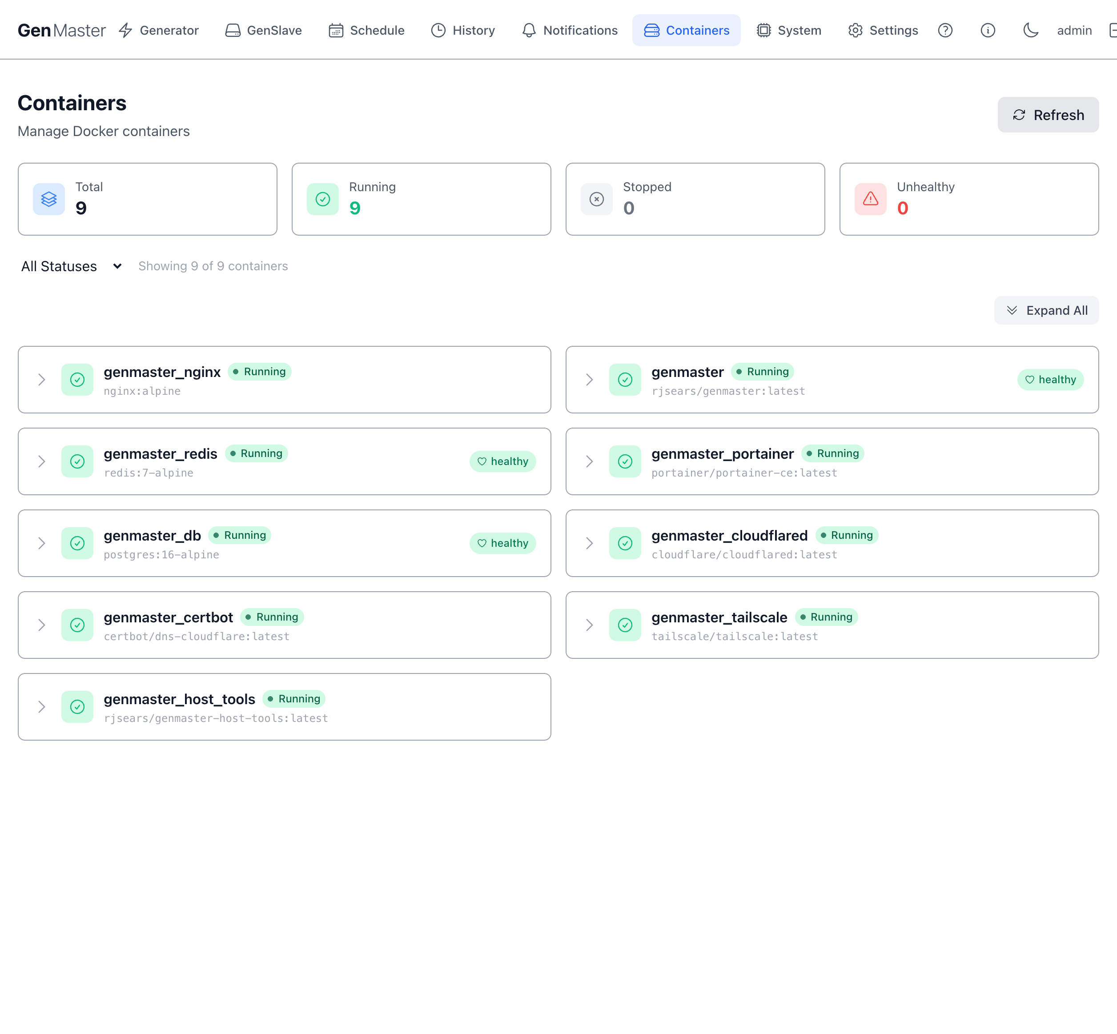The width and height of the screenshot is (1117, 1034).
Task: Click the Running checkmark stat icon
Action: (x=323, y=199)
